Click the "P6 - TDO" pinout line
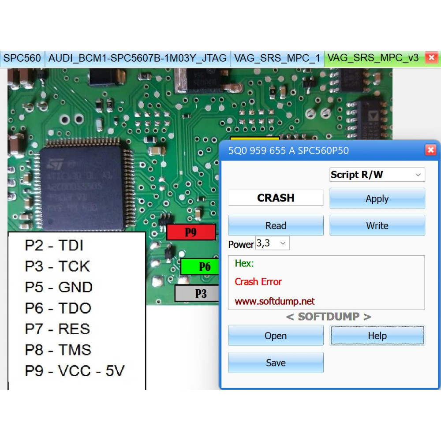 tap(58, 308)
